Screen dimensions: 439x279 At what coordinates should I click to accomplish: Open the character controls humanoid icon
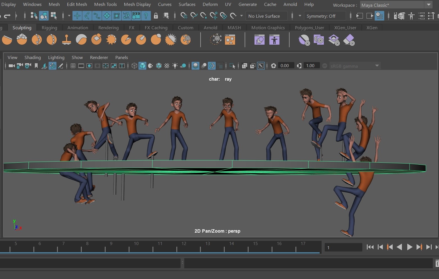coord(411,16)
